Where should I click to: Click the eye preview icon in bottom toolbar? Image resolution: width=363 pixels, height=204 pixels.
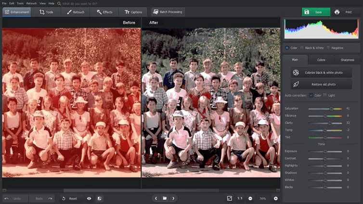point(89,198)
